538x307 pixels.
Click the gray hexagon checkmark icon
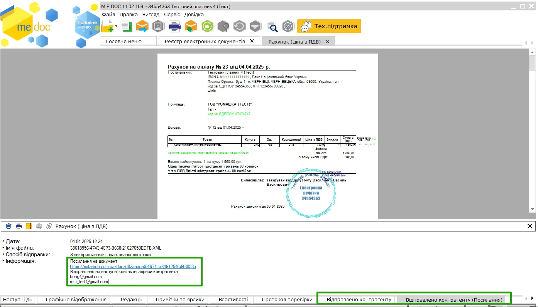288,26
